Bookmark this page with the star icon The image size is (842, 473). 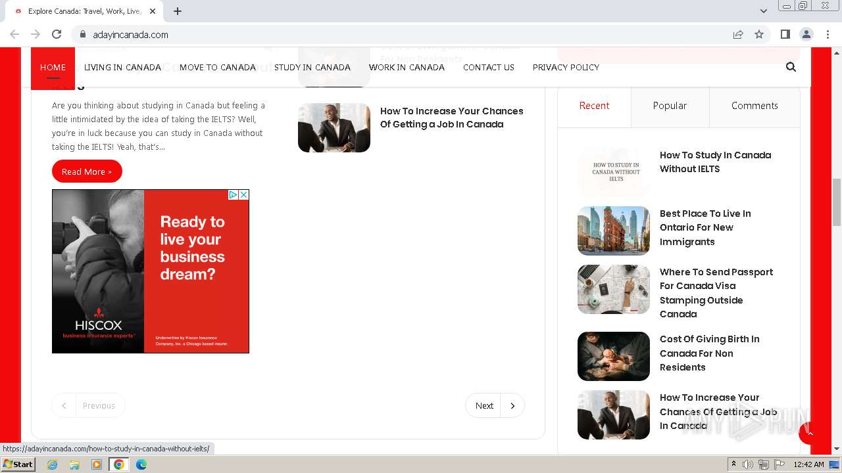tap(759, 34)
